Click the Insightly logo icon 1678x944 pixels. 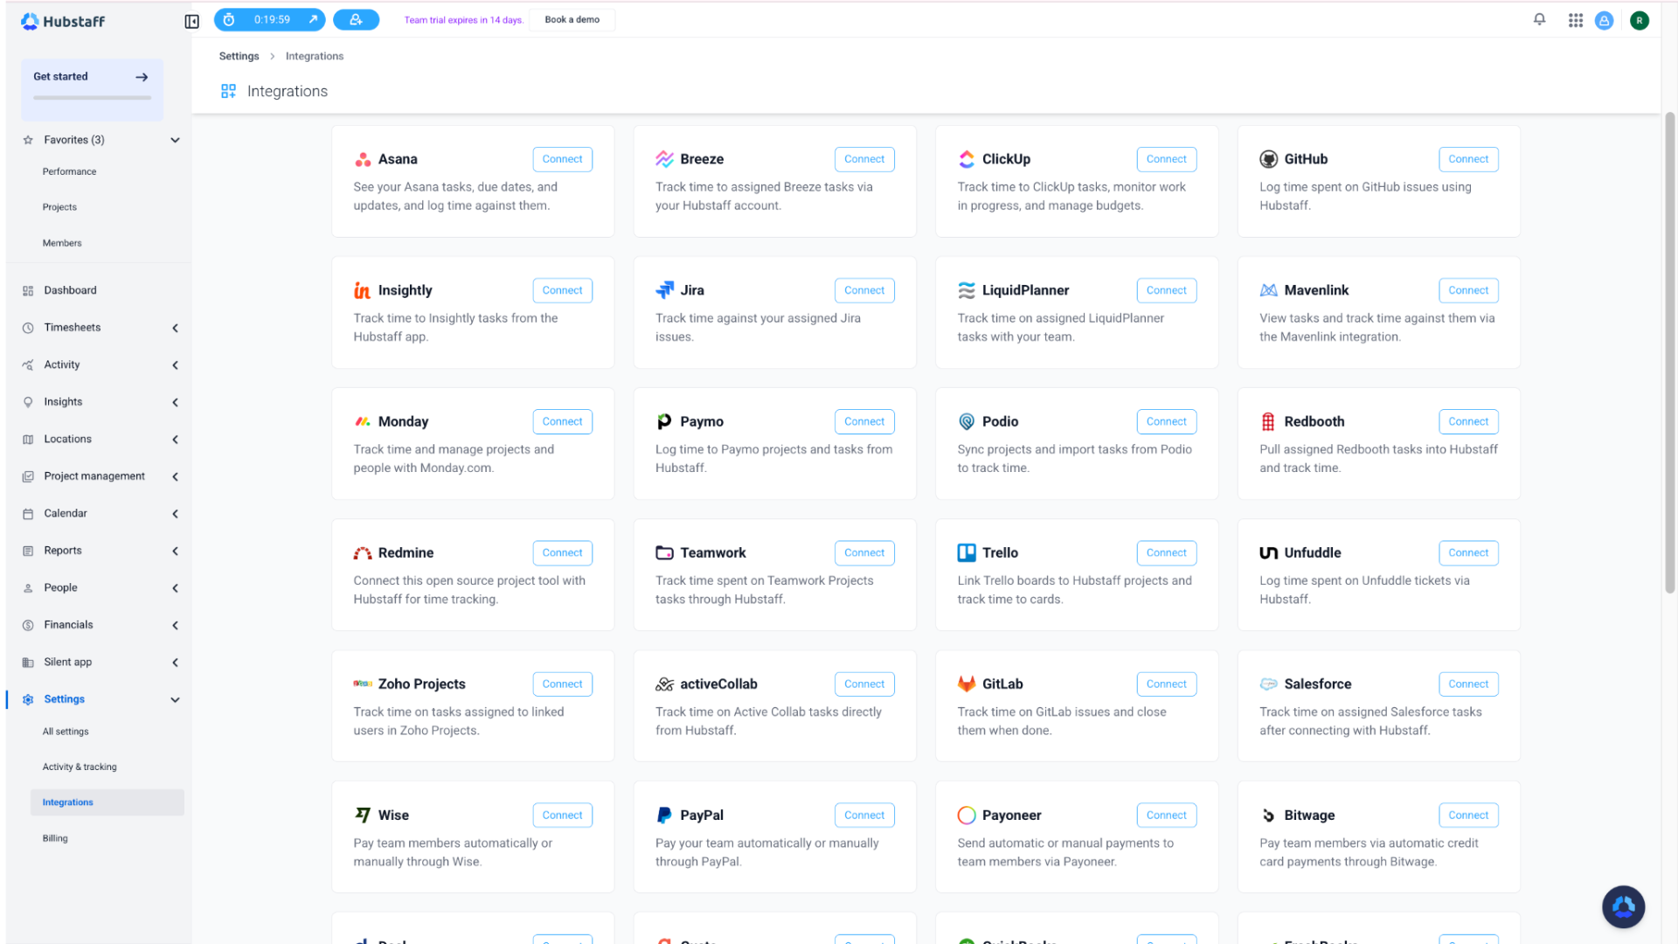[x=363, y=290]
